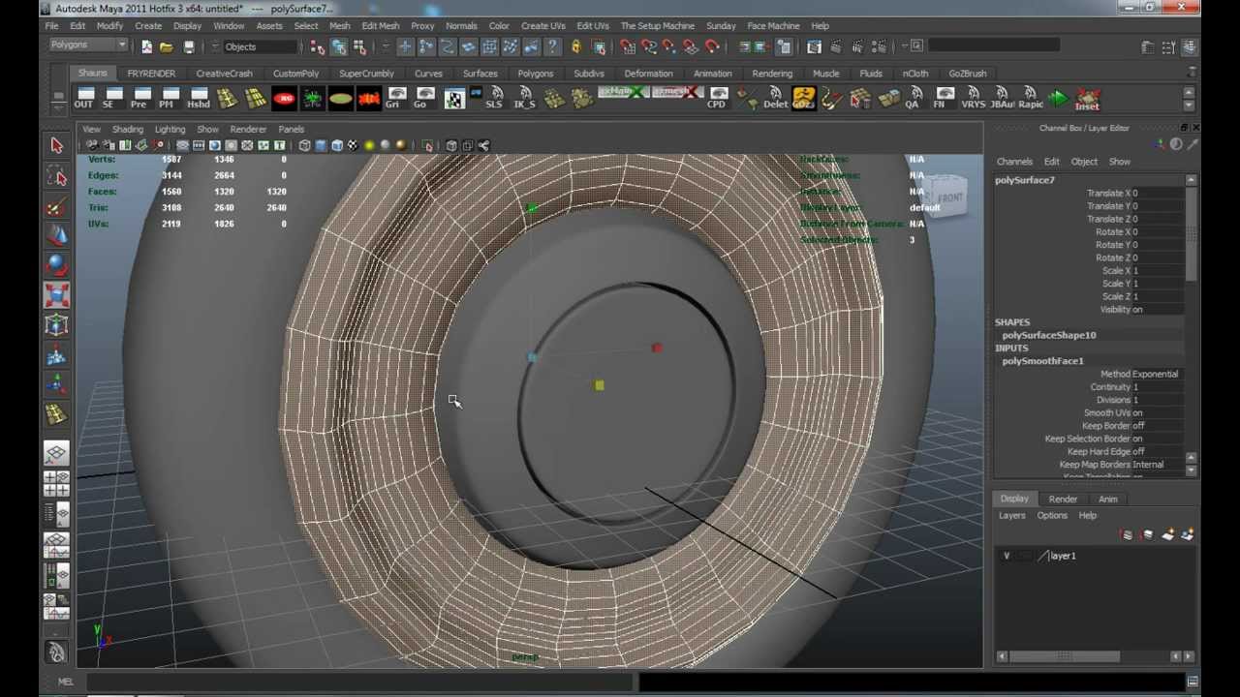Viewport: 1240px width, 697px height.
Task: Click the MEL command line input field
Action: [x=358, y=682]
